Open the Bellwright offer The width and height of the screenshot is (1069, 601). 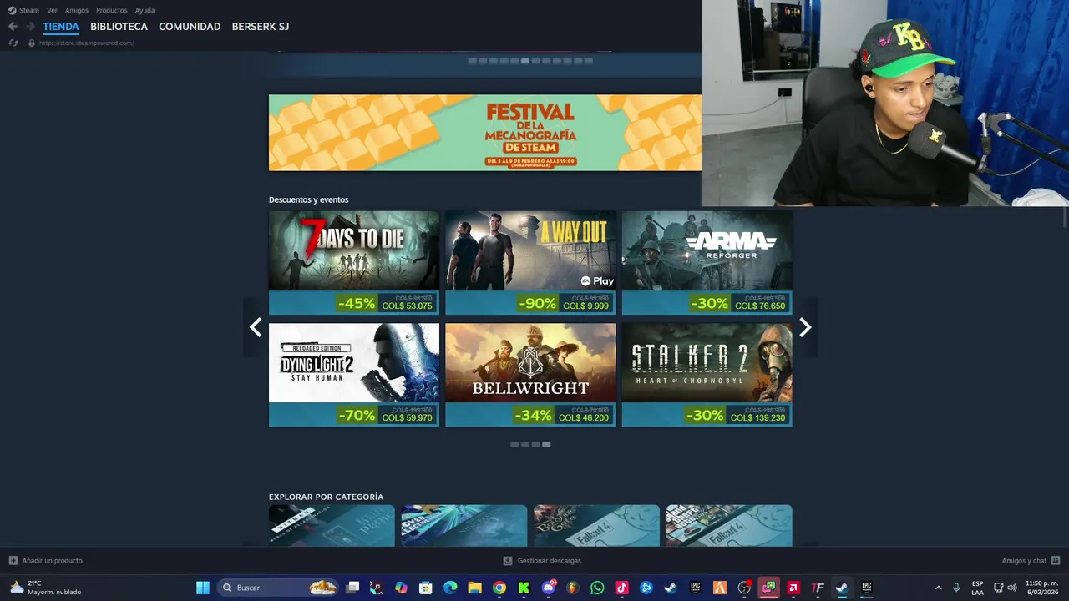pyautogui.click(x=530, y=375)
